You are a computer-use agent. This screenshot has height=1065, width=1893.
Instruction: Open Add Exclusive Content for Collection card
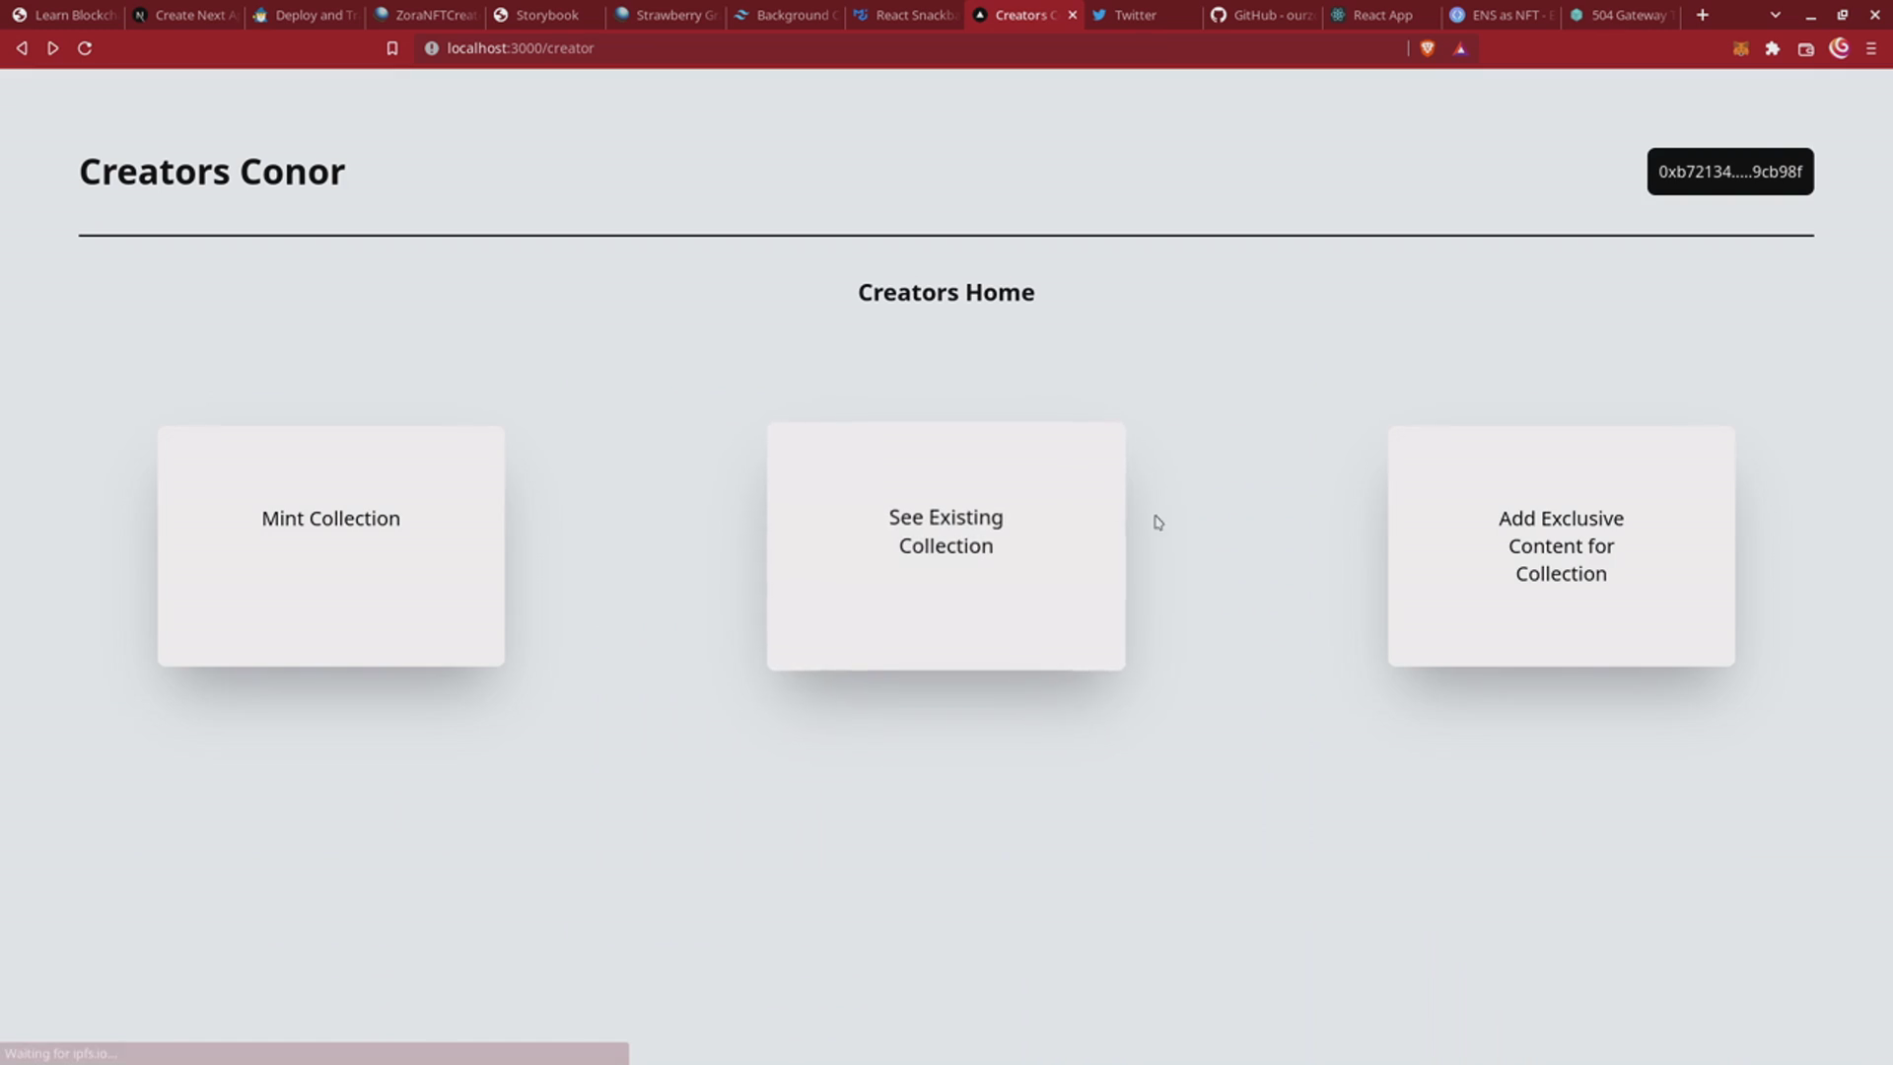point(1561,546)
